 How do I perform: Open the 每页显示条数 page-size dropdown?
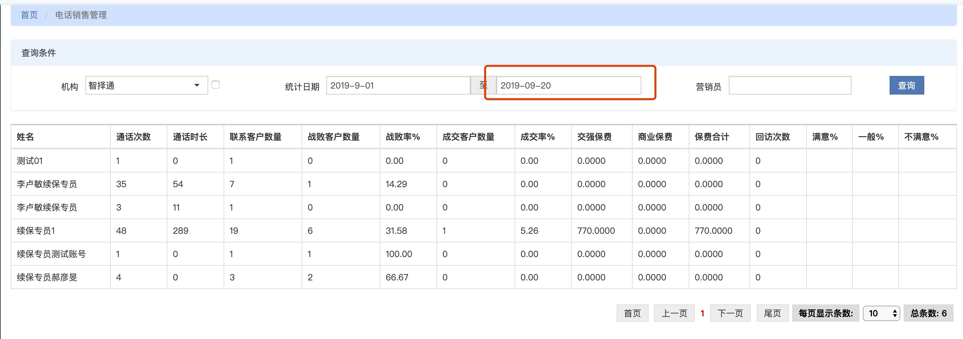(x=881, y=313)
